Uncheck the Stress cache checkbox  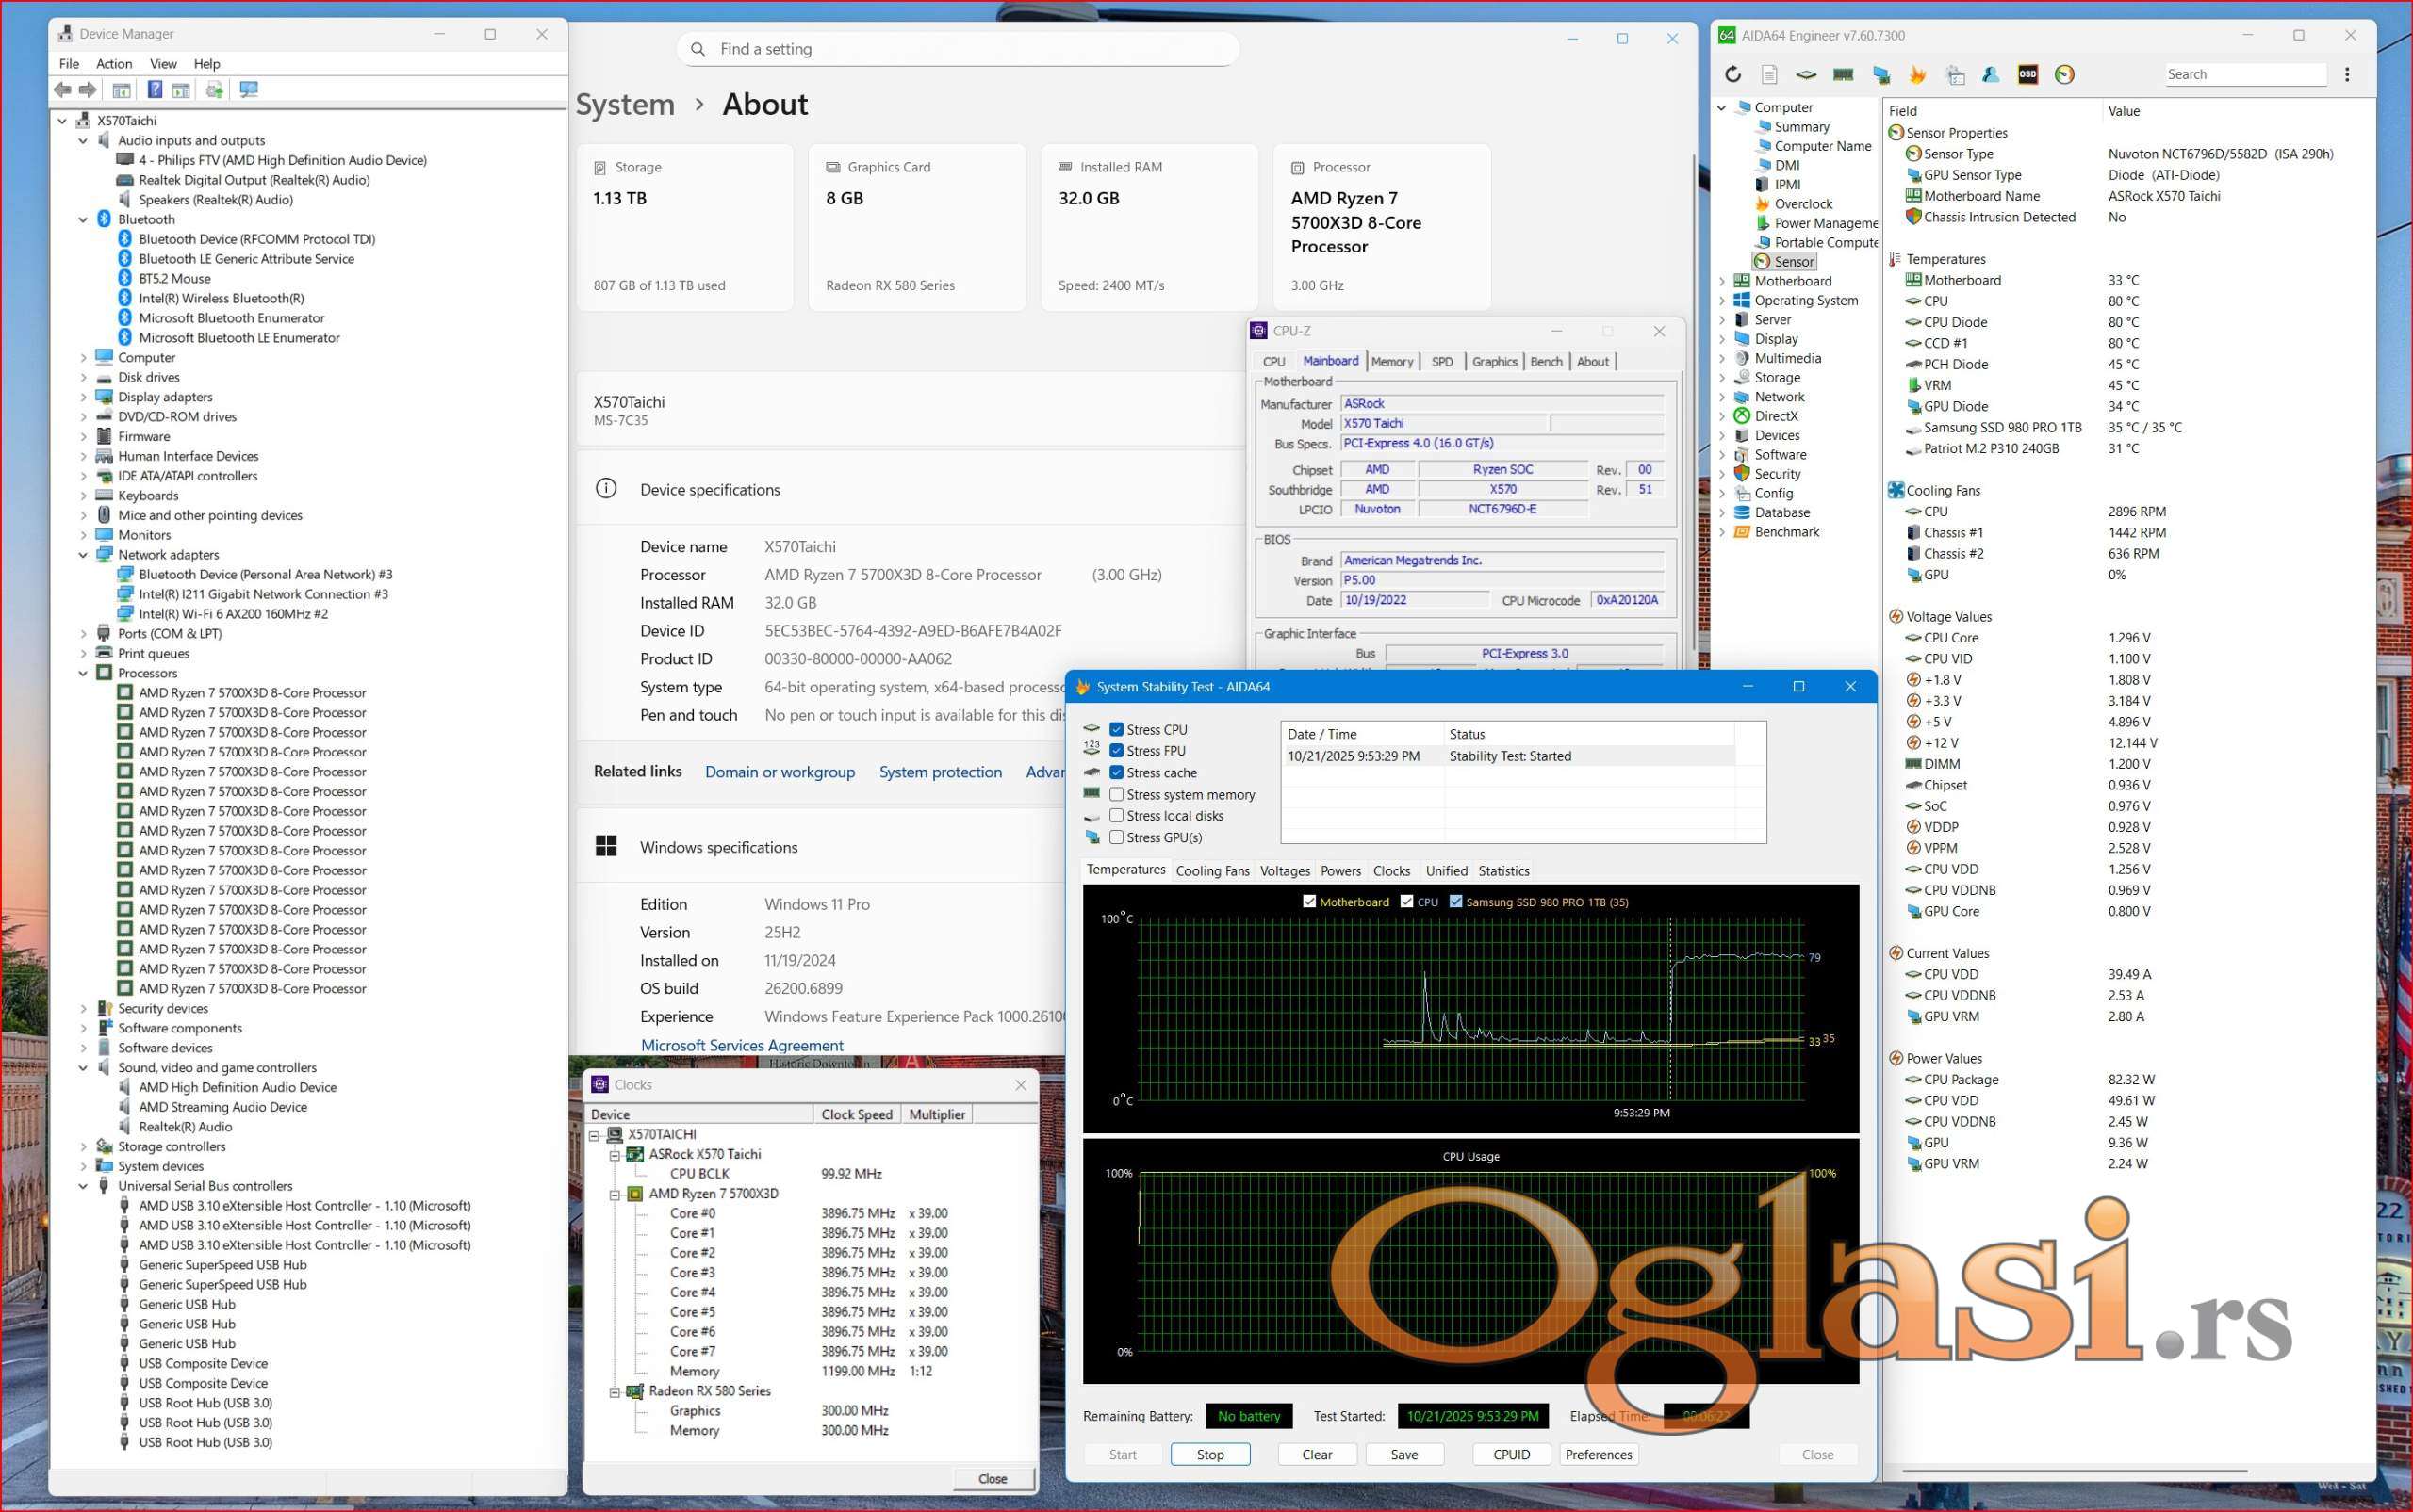[x=1116, y=772]
